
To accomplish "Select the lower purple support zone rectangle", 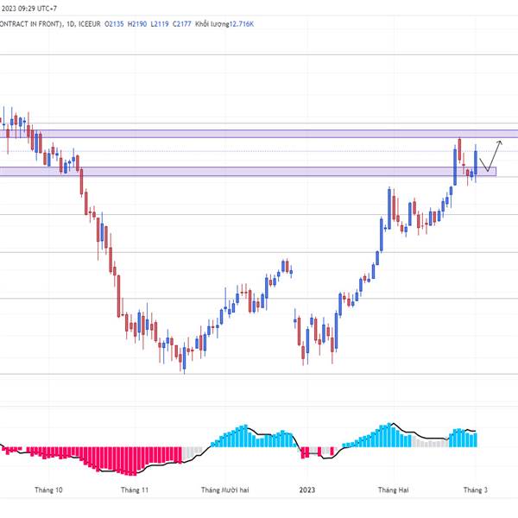I will pyautogui.click(x=248, y=171).
